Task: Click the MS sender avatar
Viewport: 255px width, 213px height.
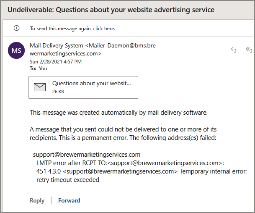Action: click(16, 50)
